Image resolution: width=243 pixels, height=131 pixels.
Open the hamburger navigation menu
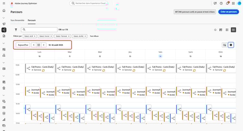4,3
